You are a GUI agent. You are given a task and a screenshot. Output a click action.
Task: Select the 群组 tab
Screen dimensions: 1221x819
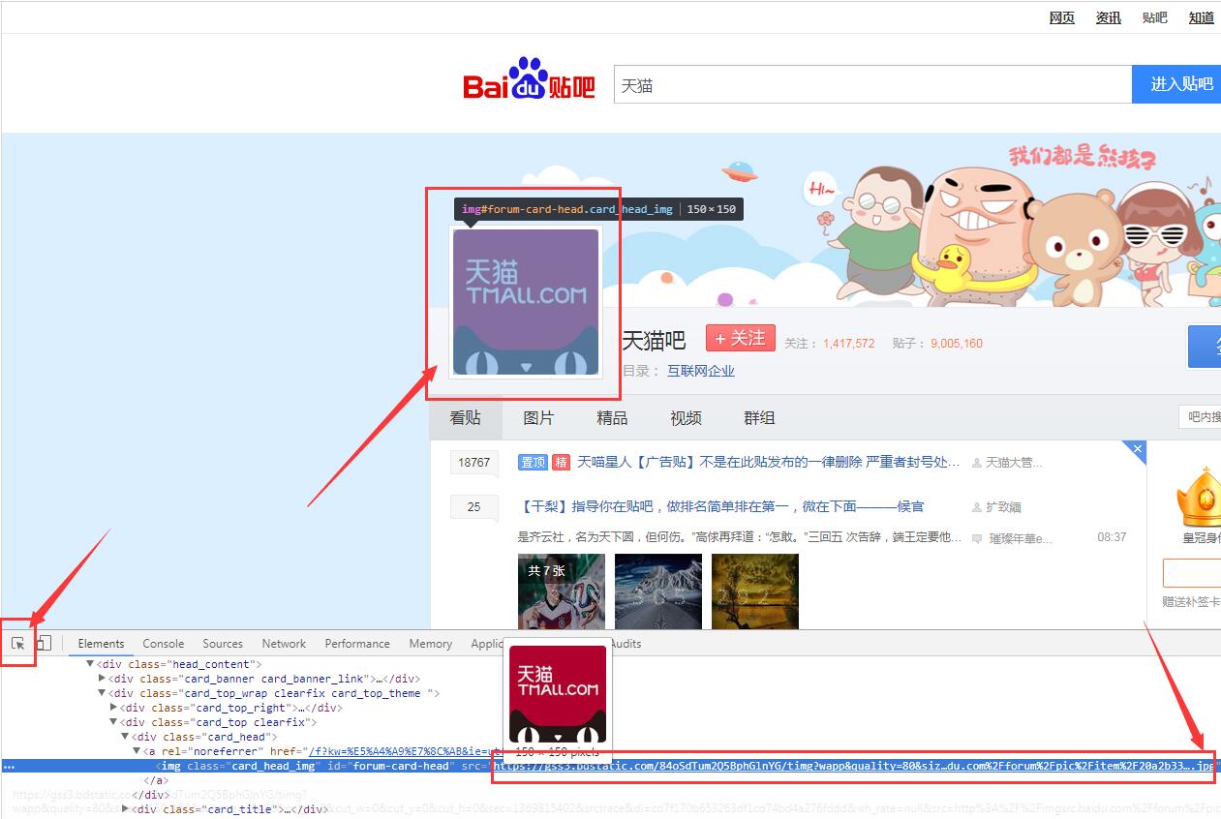[x=759, y=418]
